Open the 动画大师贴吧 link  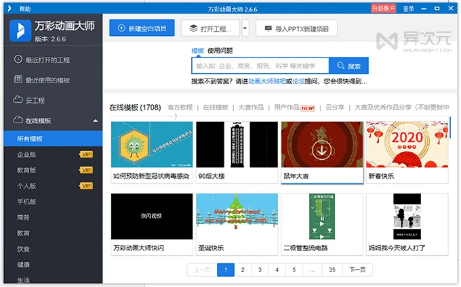(267, 81)
